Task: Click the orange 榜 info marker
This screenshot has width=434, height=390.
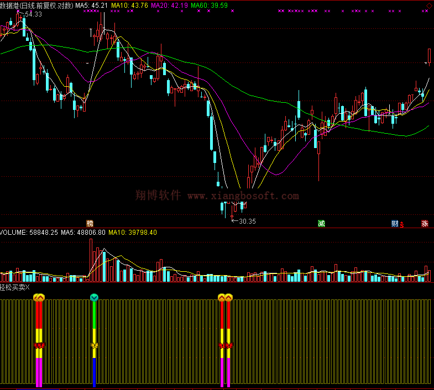Action: [90, 223]
